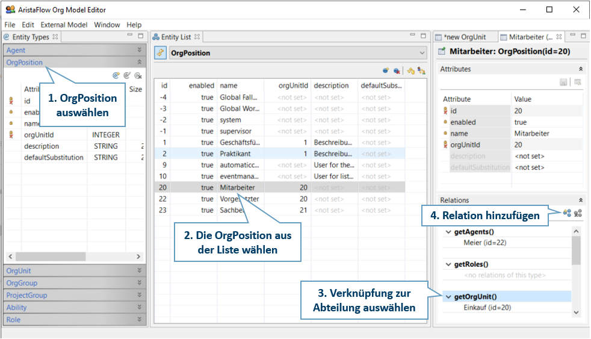The height and width of the screenshot is (339, 591).
Task: Expand the Role entity type section
Action: [140, 319]
